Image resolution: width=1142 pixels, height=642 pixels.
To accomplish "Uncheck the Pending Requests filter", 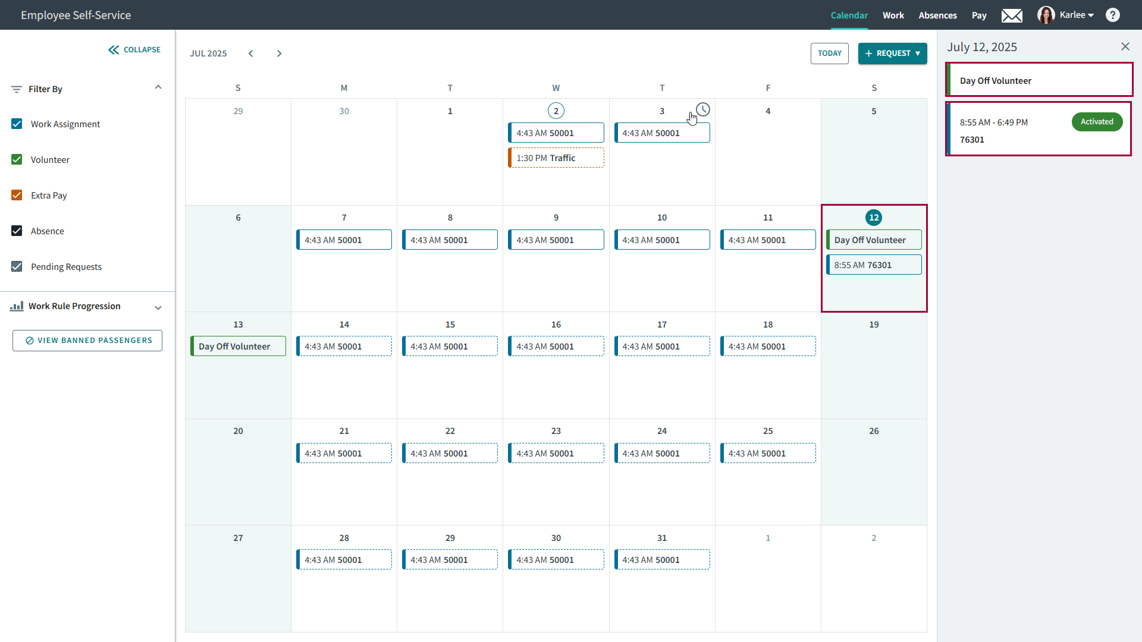I will (x=17, y=266).
